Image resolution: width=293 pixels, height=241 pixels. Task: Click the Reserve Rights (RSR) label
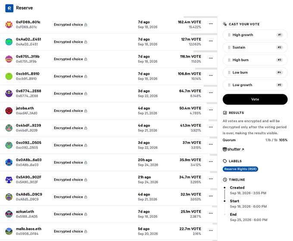[240, 169]
